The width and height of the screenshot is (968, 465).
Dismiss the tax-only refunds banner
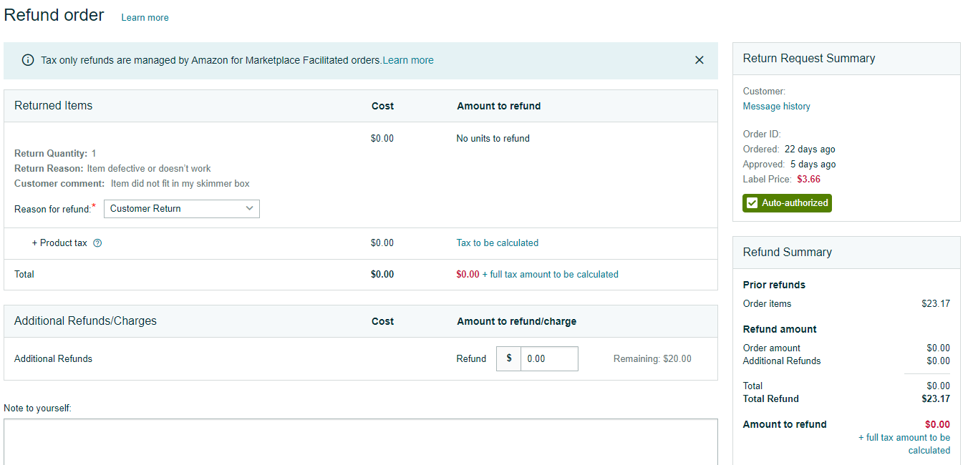click(699, 60)
